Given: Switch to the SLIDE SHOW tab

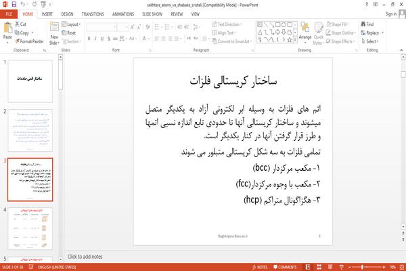Looking at the screenshot, I should (x=152, y=14).
